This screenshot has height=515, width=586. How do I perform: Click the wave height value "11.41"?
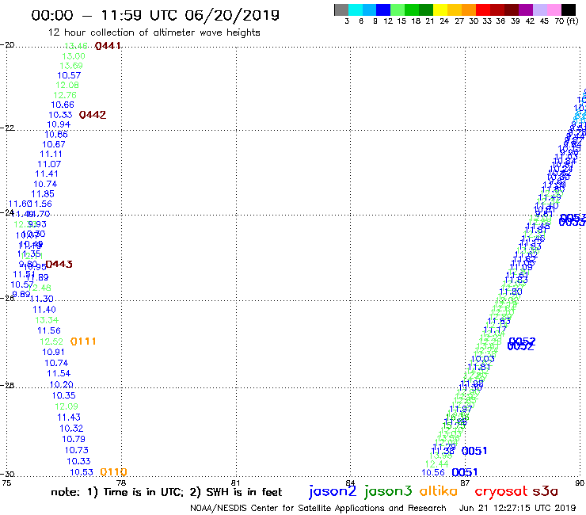47,174
